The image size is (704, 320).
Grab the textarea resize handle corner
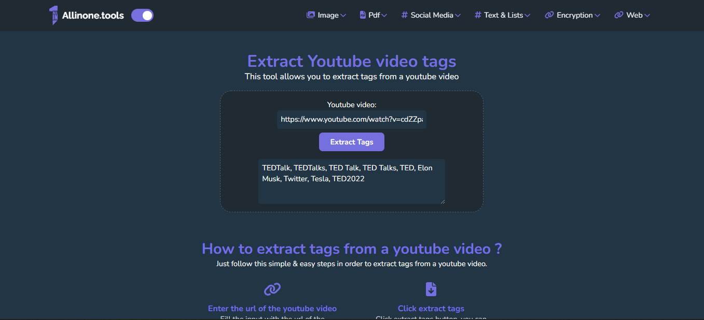pos(443,201)
